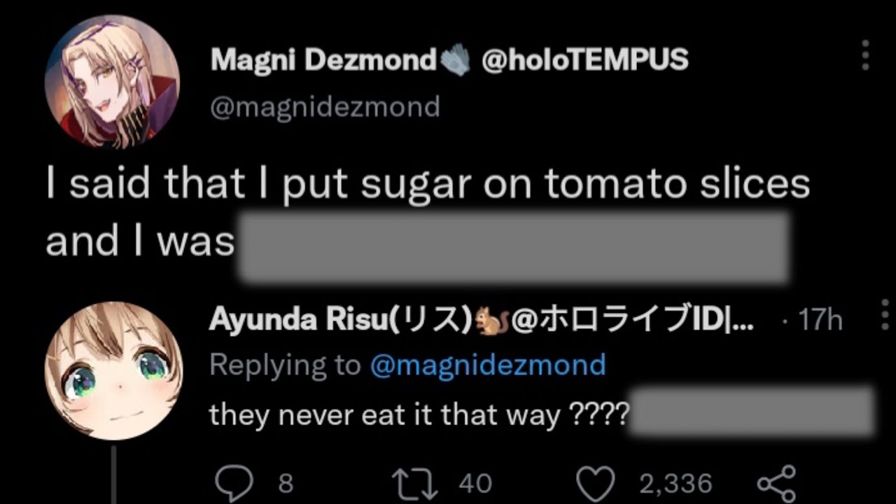Viewport: 896px width, 504px height.
Task: Click the gray @magnidezmond handle under the name
Action: point(325,108)
